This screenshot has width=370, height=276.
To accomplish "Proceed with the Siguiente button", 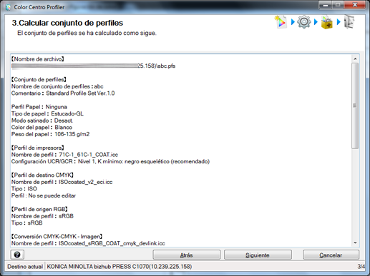I will click(258, 255).
